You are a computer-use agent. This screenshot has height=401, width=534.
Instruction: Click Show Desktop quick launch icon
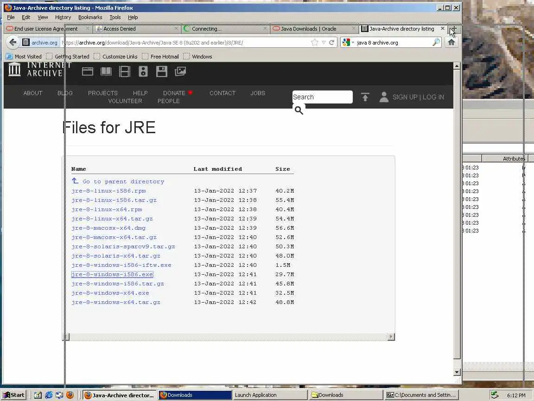[x=38, y=395]
